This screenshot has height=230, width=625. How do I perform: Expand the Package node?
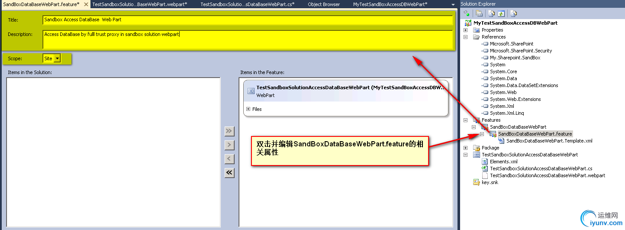(x=466, y=148)
